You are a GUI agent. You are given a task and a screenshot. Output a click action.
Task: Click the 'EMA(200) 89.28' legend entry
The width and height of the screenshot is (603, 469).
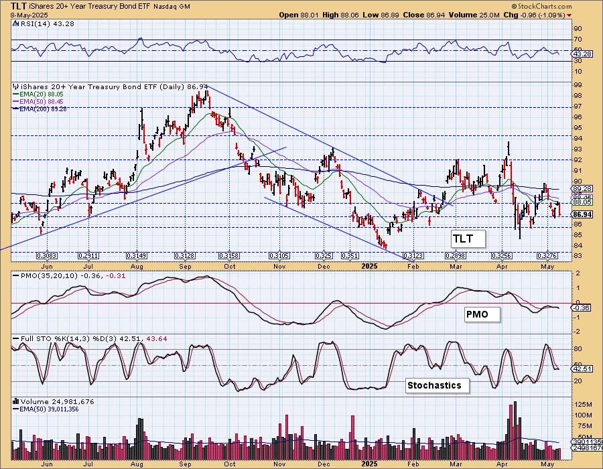pos(43,109)
